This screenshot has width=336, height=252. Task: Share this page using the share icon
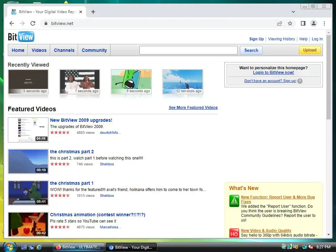[x=280, y=23]
